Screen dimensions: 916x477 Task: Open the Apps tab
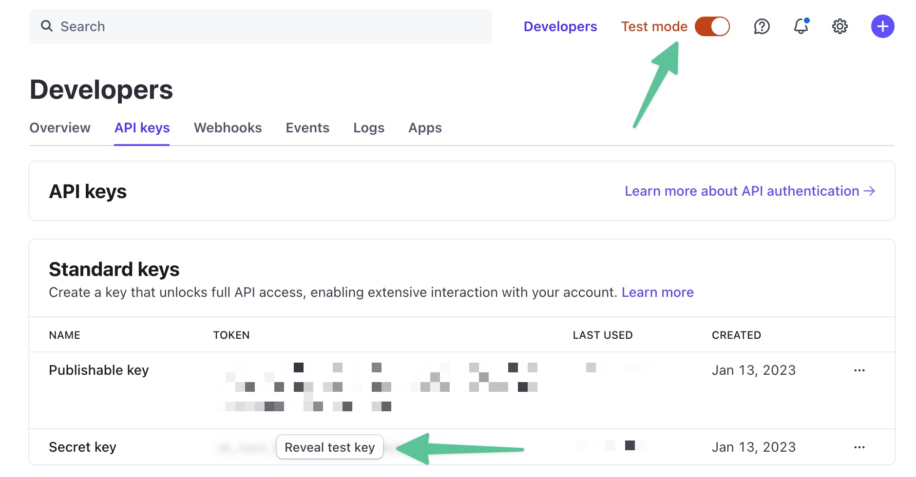pyautogui.click(x=425, y=128)
